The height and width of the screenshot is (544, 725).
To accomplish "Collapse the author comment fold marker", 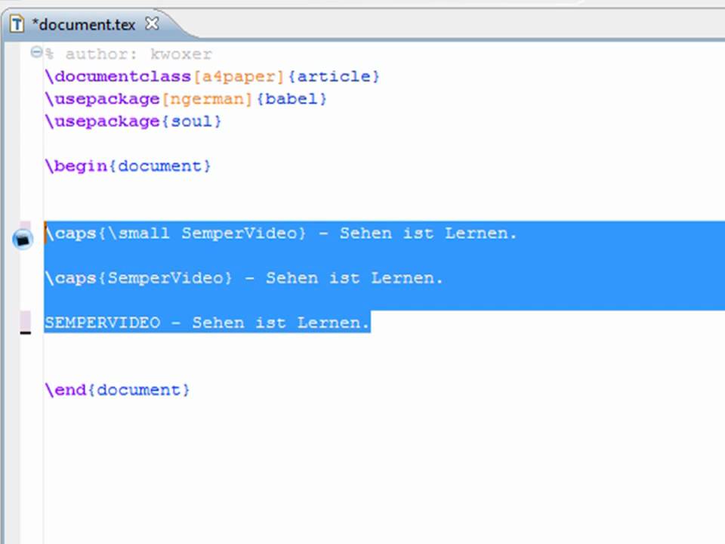I will click(36, 52).
